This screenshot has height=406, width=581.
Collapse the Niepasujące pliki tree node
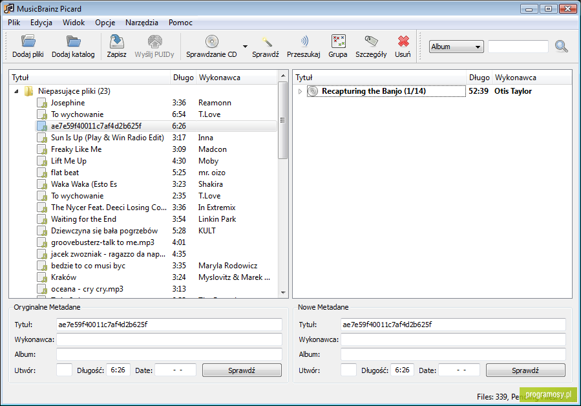point(16,91)
